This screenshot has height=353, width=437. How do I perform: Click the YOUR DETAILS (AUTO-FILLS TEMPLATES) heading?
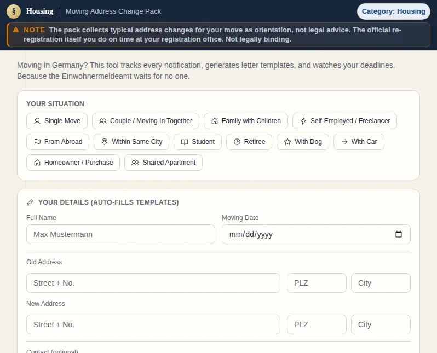click(108, 202)
